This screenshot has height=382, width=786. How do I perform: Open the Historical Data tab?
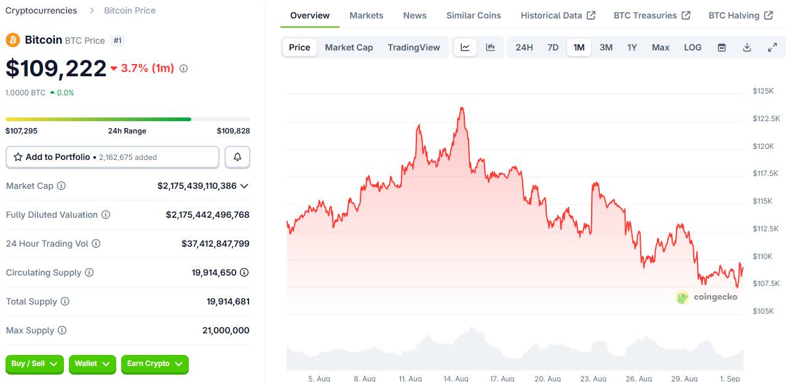(x=558, y=15)
